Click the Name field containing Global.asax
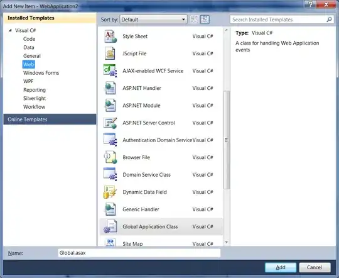The image size is (339, 278). [139, 253]
